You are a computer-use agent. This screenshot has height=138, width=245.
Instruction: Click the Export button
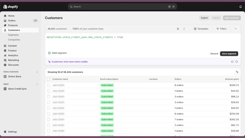coord(204,18)
